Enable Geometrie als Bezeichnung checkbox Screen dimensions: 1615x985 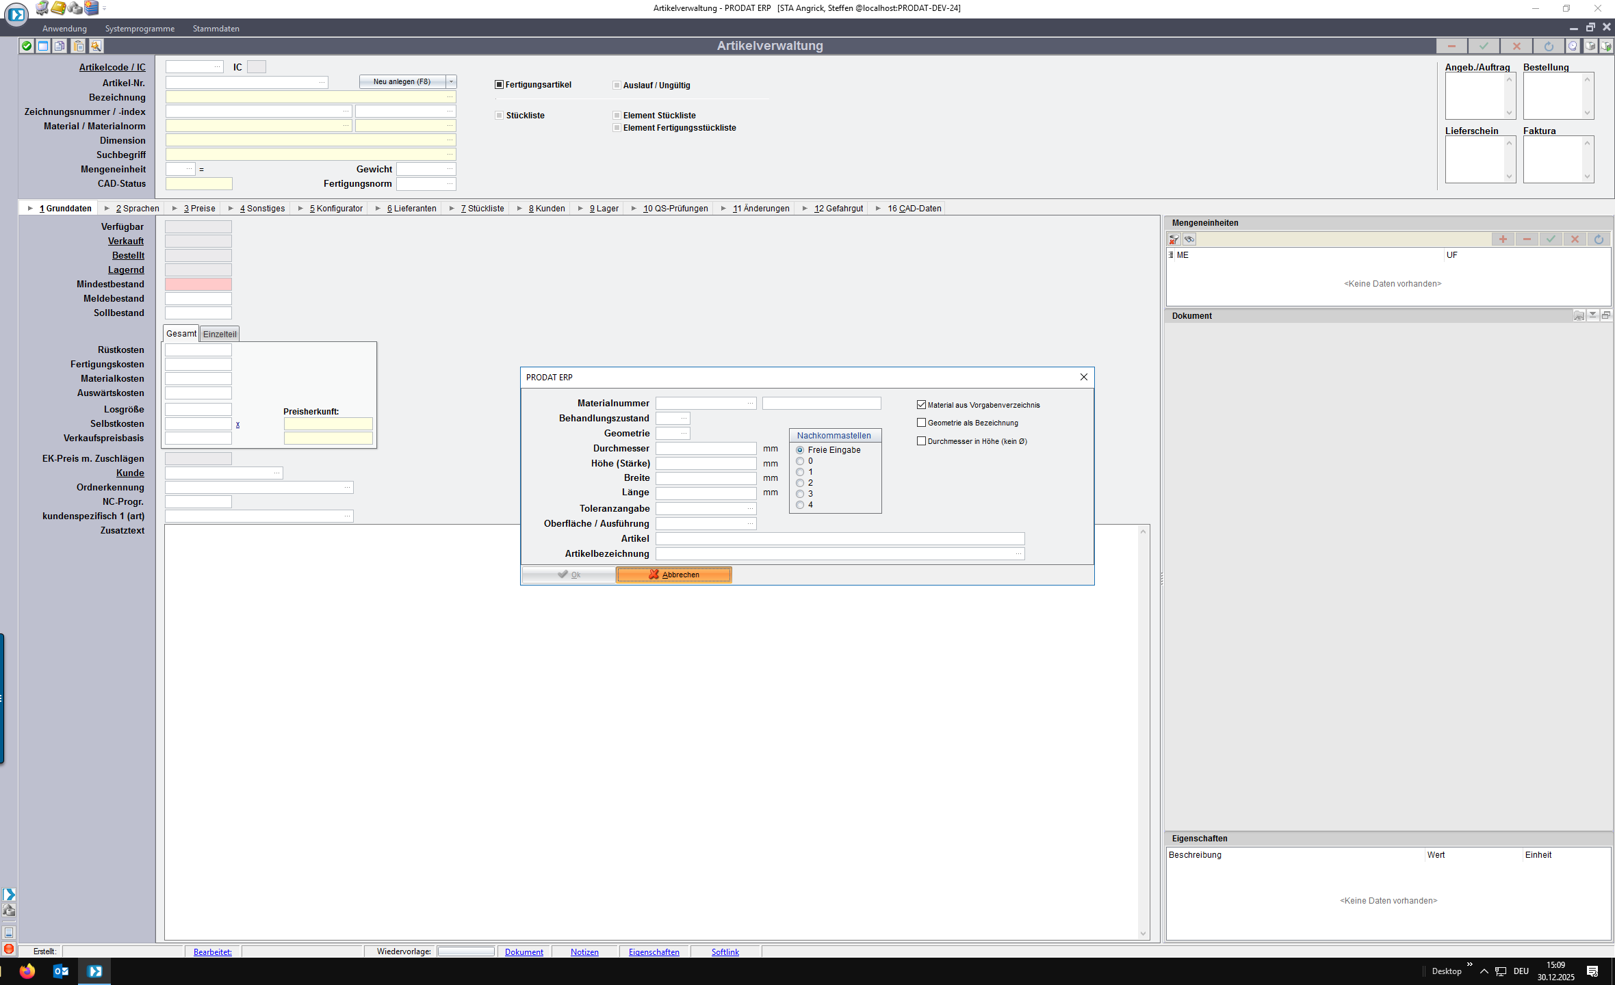click(x=921, y=423)
